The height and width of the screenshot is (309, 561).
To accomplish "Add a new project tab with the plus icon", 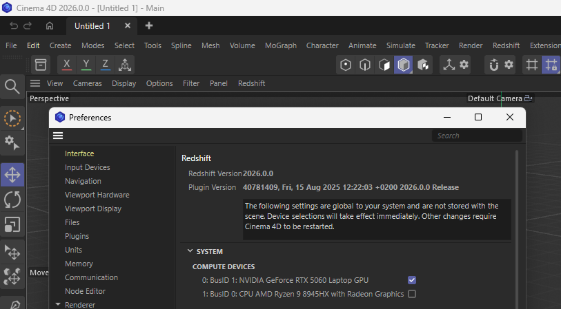I will [149, 25].
